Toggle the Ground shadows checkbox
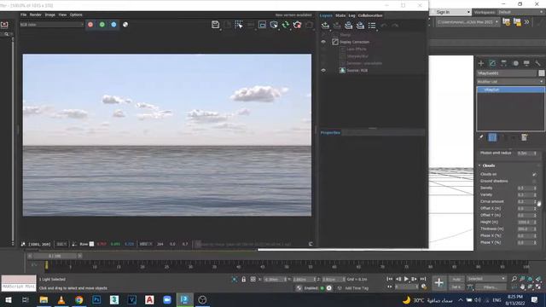546x307 pixels. pyautogui.click(x=534, y=181)
